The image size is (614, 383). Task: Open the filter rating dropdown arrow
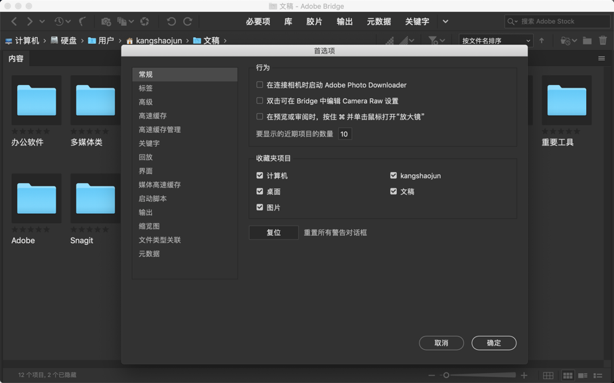point(442,40)
